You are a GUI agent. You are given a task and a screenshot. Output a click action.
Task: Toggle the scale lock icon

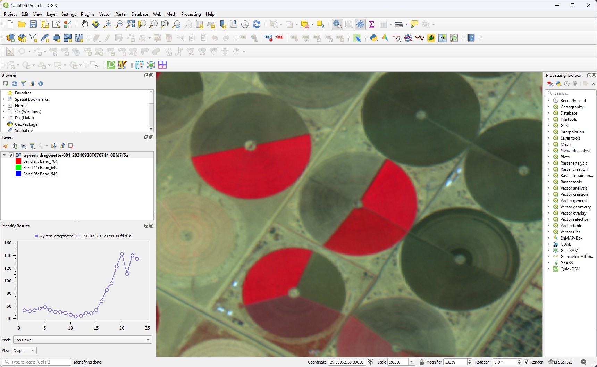[x=421, y=362]
